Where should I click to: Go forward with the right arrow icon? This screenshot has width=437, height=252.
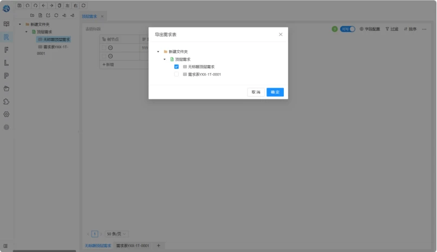pyautogui.click(x=51, y=5)
